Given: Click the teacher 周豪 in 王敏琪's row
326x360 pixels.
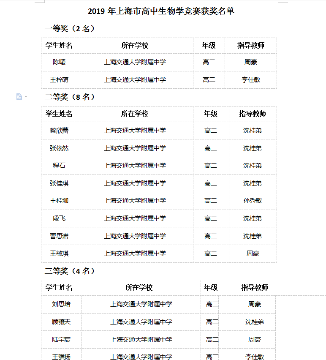Looking at the screenshot, I should (x=253, y=254).
